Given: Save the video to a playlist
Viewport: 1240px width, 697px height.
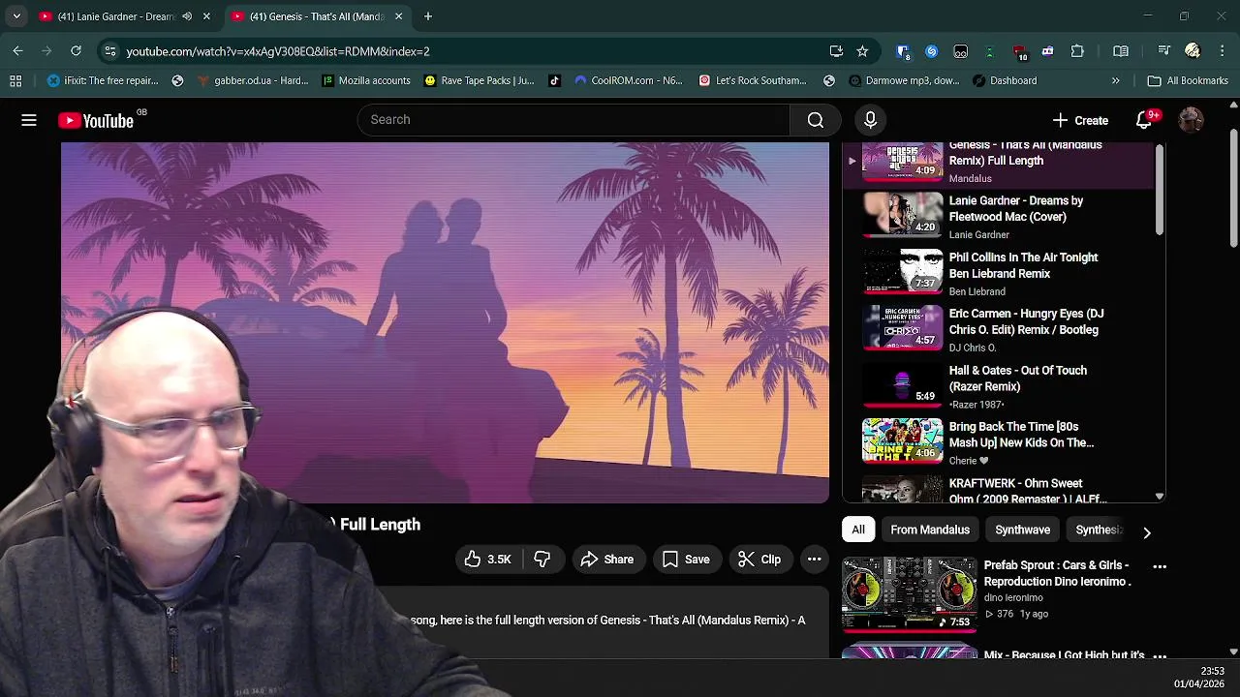Looking at the screenshot, I should click(687, 560).
